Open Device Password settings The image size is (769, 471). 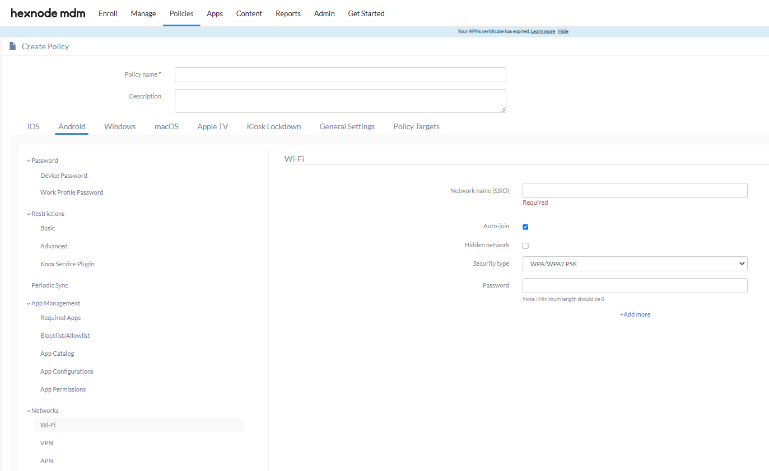(x=64, y=176)
